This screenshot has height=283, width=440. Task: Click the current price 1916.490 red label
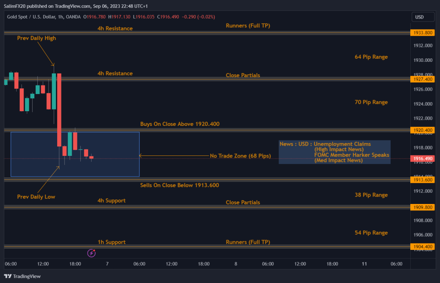422,159
